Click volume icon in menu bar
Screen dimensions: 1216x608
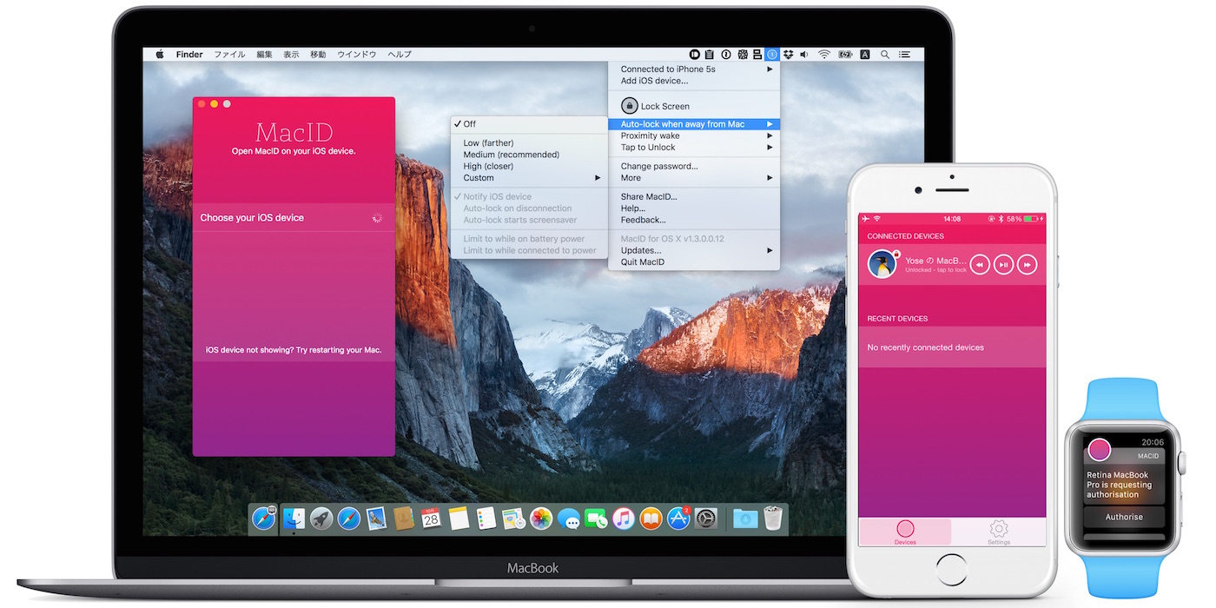click(x=803, y=54)
